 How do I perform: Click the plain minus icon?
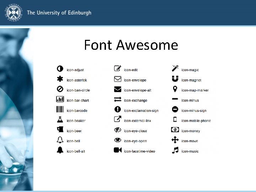pyautogui.click(x=175, y=99)
